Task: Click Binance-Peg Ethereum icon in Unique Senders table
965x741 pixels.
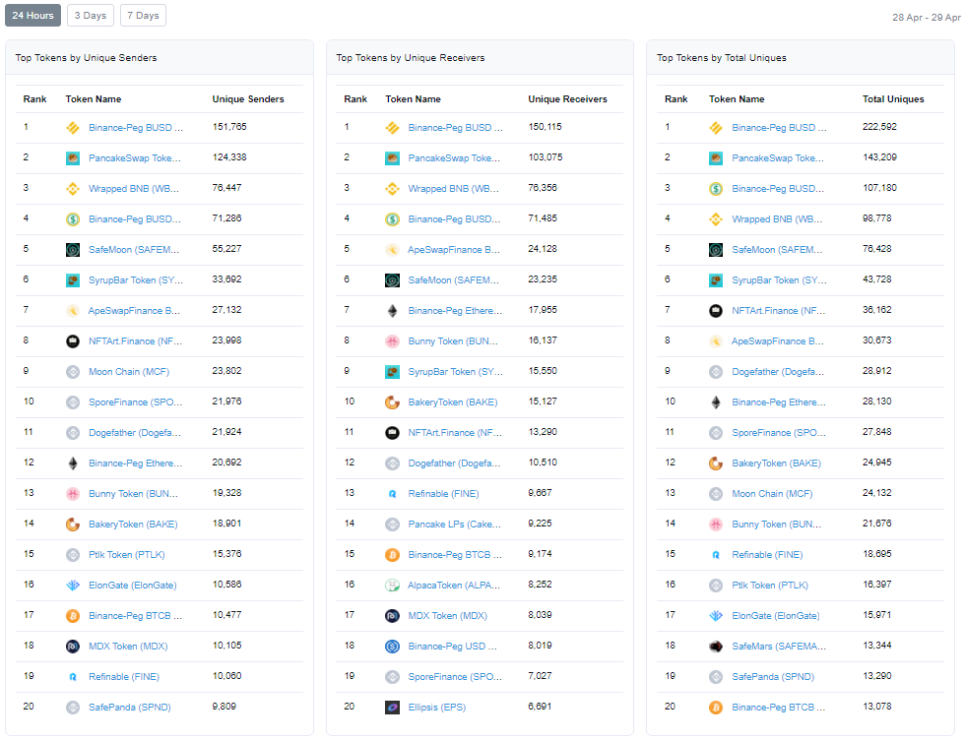Action: pyautogui.click(x=73, y=463)
